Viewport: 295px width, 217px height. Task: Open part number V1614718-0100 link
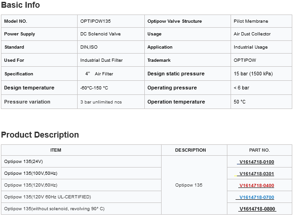[257, 162]
